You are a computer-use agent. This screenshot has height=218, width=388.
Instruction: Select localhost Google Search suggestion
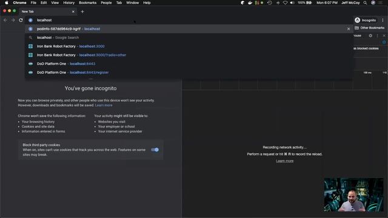[189, 38]
